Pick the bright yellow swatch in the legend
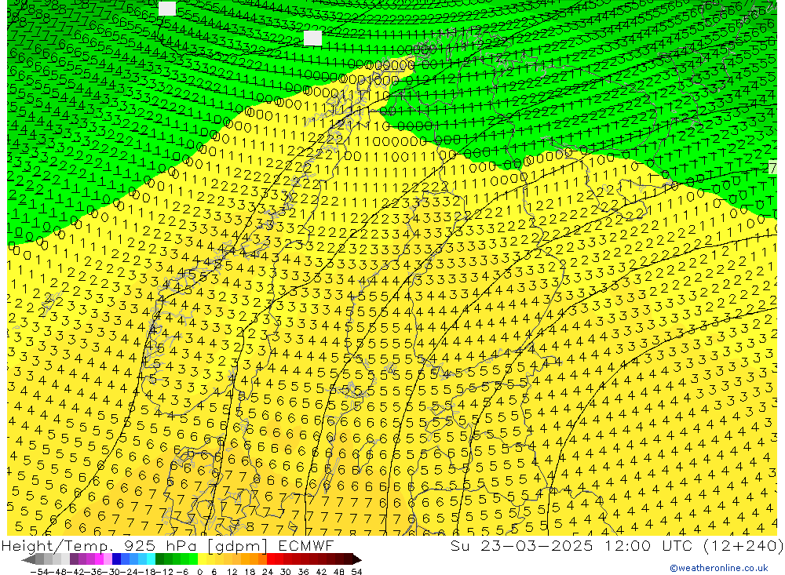Screen dimensions: 785x575 tap(203, 559)
